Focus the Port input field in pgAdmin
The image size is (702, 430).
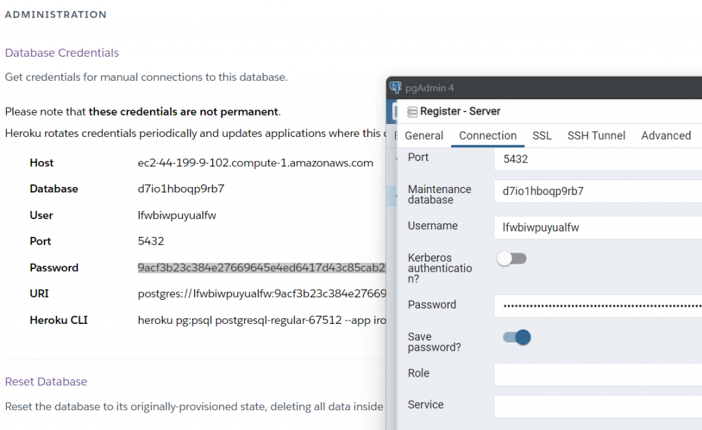[x=596, y=159]
